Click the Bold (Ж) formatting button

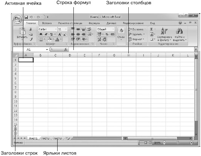click(x=41, y=34)
